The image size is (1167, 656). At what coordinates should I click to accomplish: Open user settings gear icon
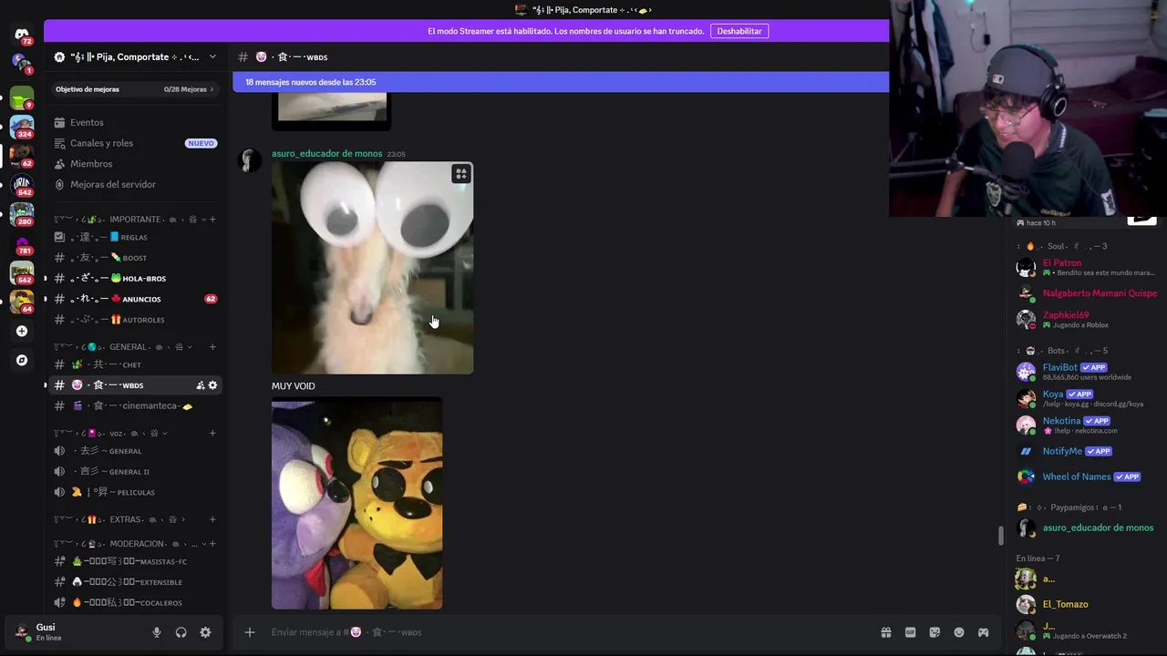coord(205,632)
